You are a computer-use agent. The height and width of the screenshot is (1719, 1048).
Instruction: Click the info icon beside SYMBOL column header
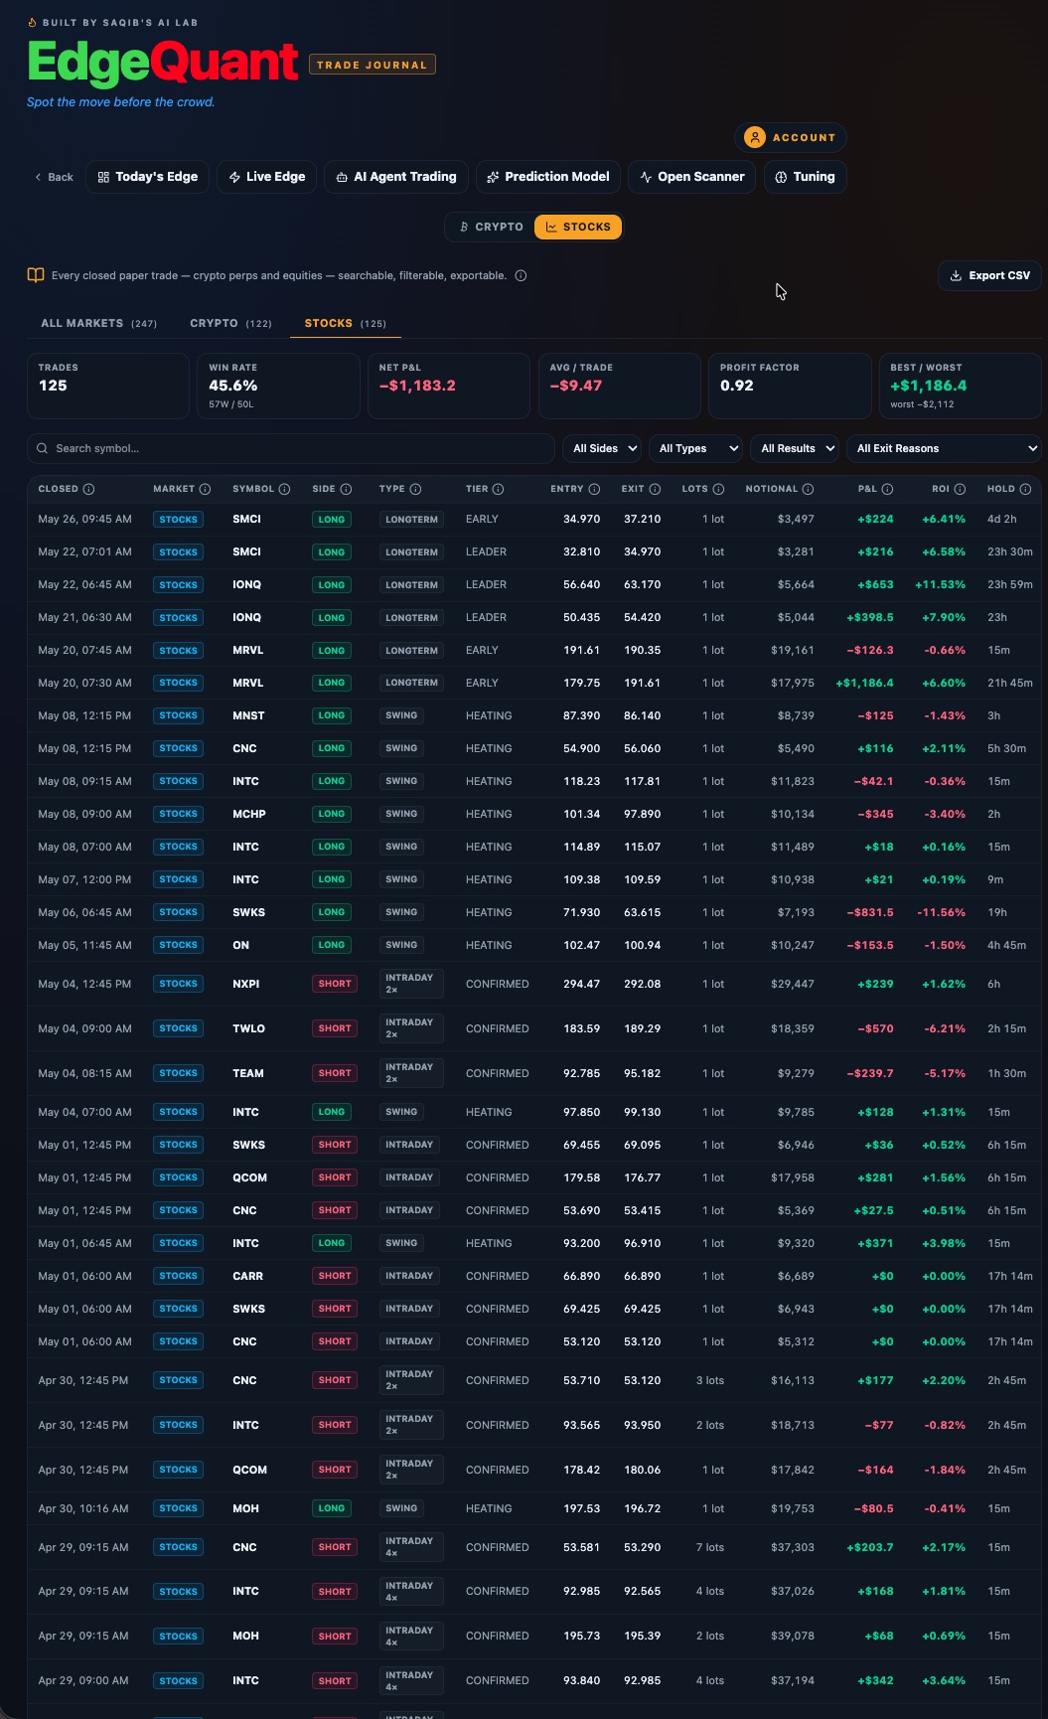pos(284,489)
